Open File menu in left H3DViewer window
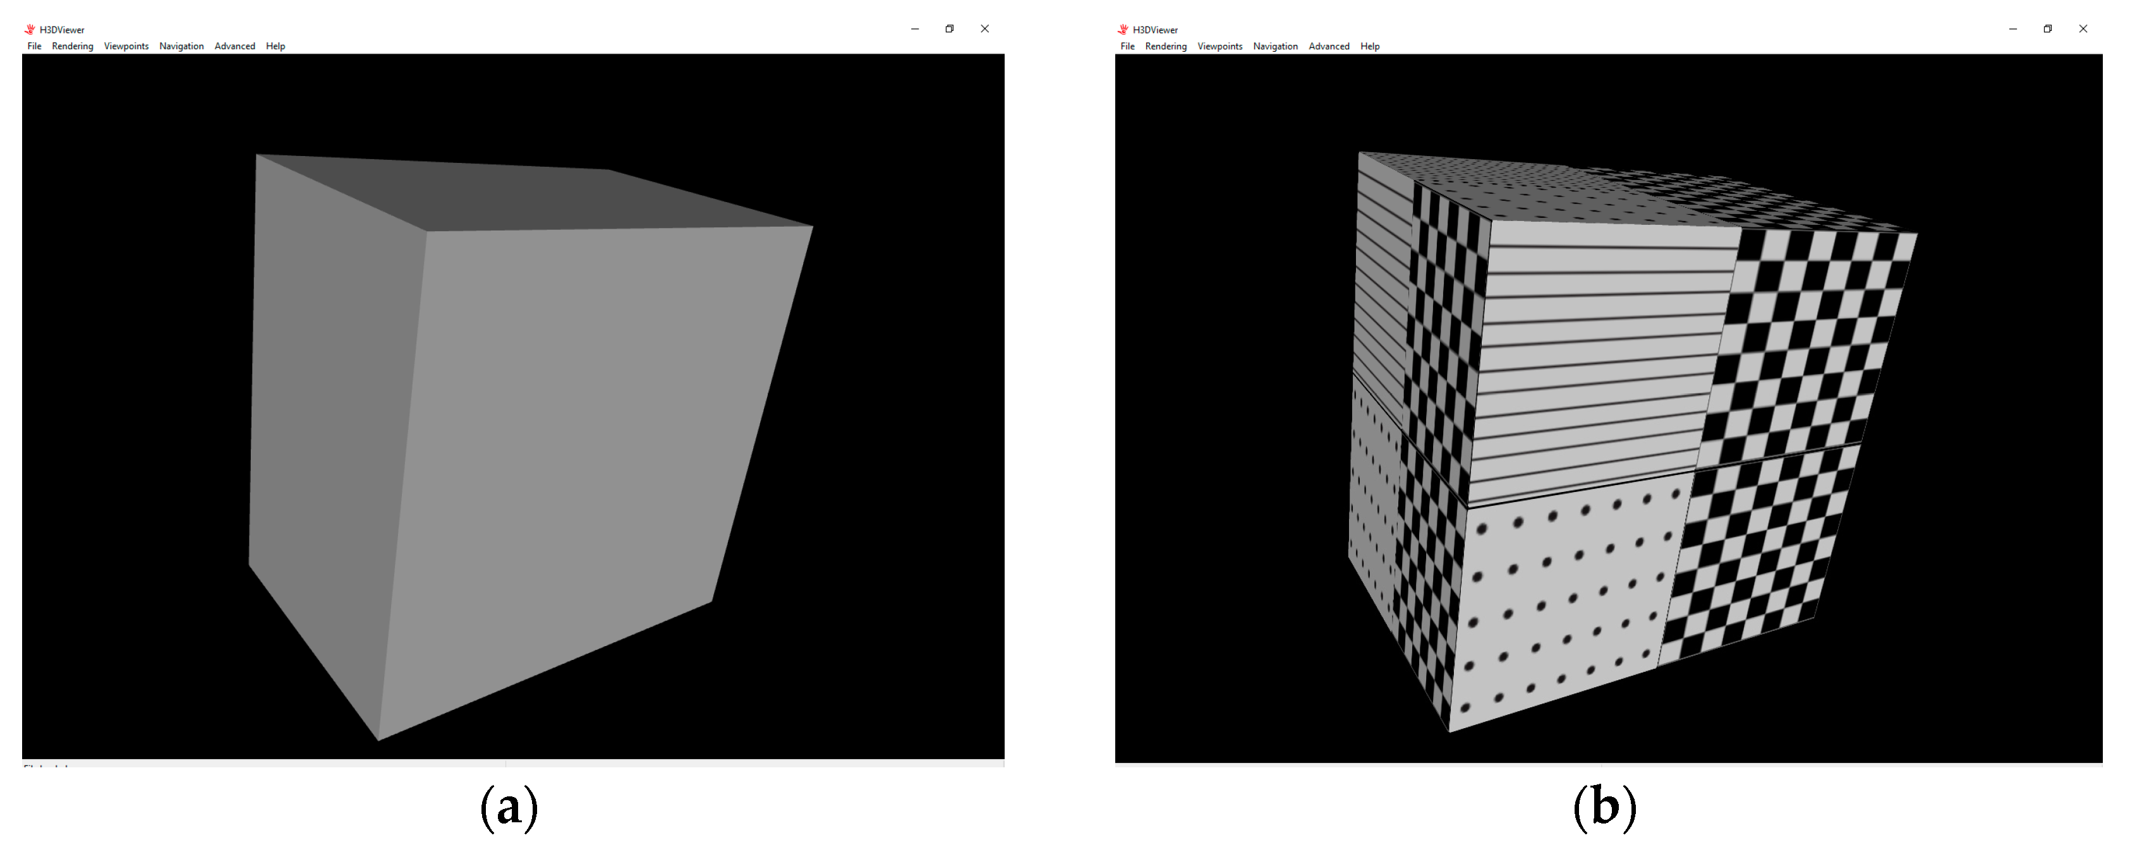Image resolution: width=2130 pixels, height=857 pixels. (34, 46)
